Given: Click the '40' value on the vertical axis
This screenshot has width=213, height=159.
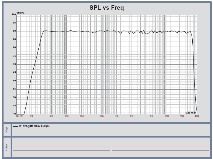Looking at the screenshot, I should (x=14, y=114).
